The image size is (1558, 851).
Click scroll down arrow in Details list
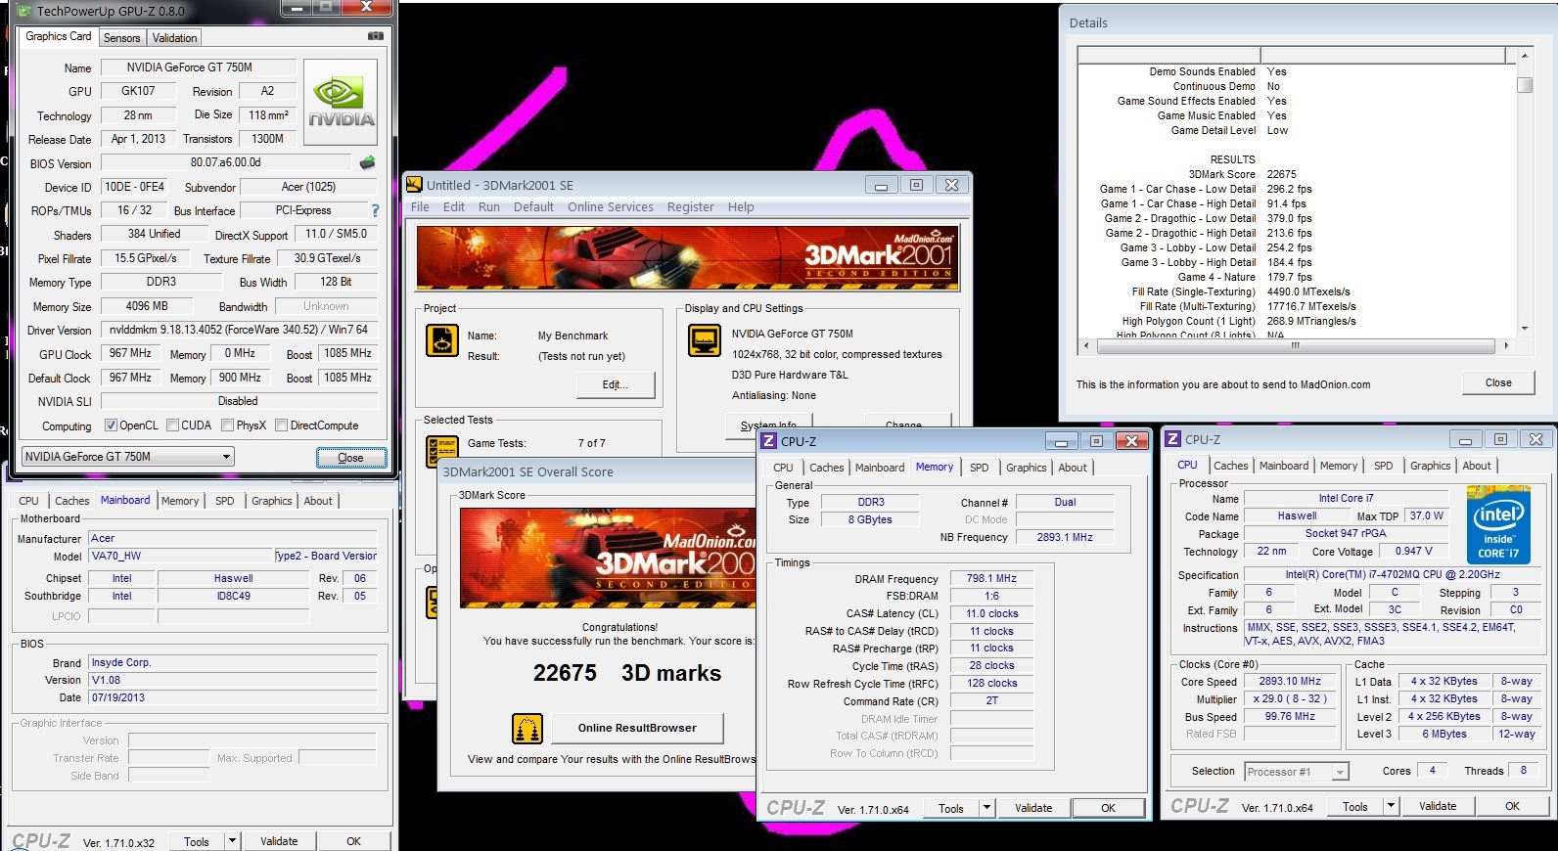click(x=1524, y=330)
